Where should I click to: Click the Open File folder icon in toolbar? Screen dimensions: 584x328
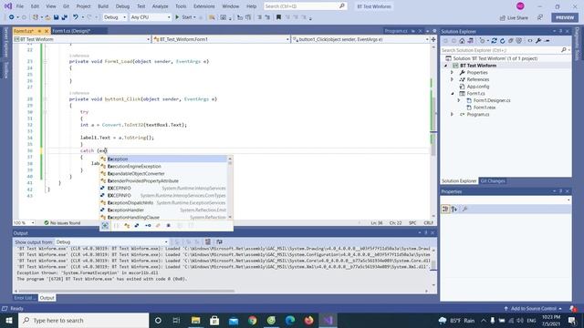47,17
